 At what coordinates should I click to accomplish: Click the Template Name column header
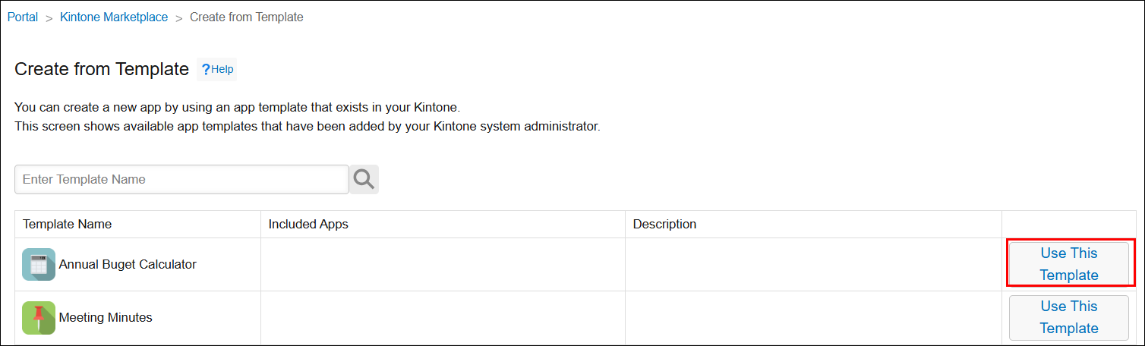(68, 225)
